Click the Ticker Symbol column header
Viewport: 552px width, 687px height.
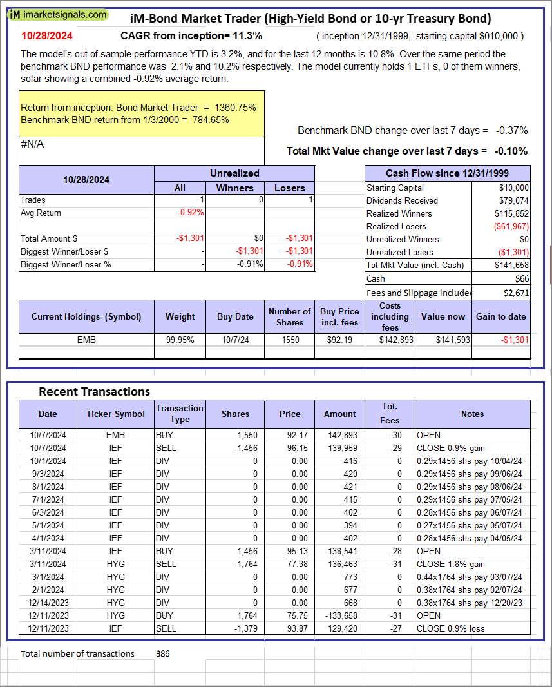coord(115,414)
